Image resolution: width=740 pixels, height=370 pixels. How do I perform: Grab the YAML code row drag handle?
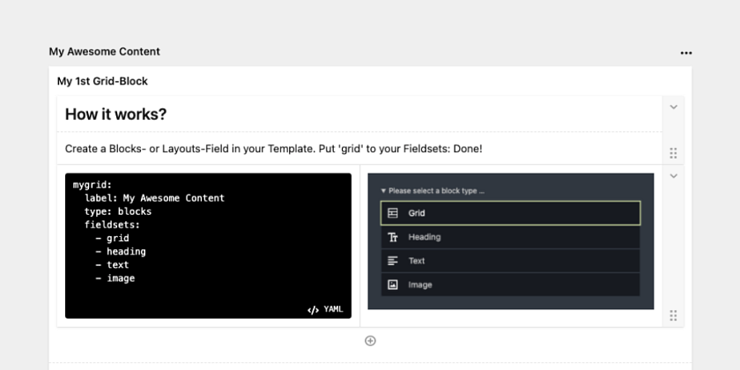pos(673,315)
